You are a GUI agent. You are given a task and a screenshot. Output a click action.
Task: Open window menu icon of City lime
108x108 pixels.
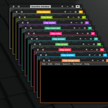point(20,17)
